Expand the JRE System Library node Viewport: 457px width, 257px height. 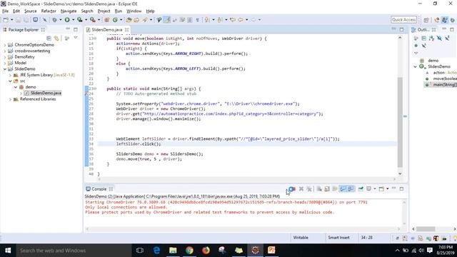click(10, 75)
